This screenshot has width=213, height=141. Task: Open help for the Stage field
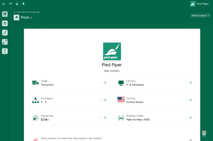tap(105, 83)
